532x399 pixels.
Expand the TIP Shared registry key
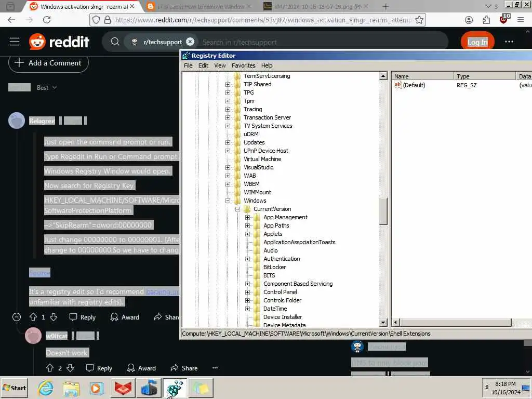[x=228, y=85]
